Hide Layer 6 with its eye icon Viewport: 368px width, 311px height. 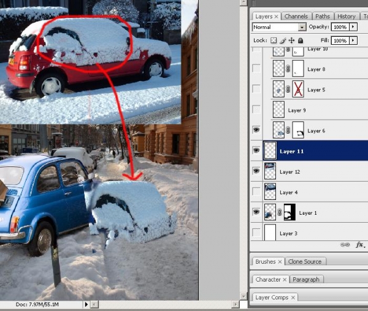(x=256, y=130)
